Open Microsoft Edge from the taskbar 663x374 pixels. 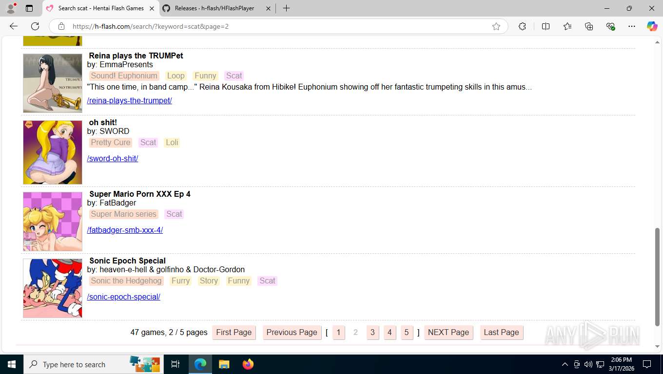tap(200, 364)
